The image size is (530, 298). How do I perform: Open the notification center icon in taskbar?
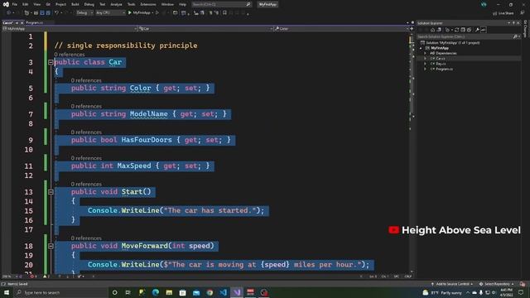coord(521,292)
